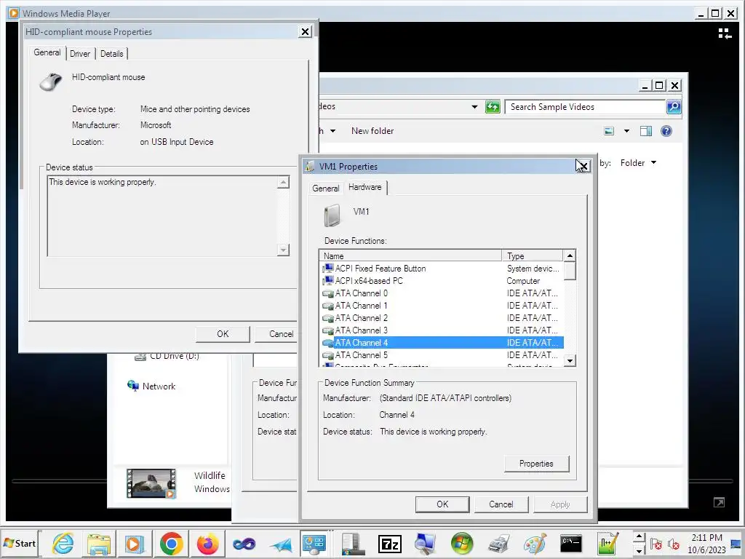Image resolution: width=745 pixels, height=559 pixels.
Task: Click OK in HID-compliant mouse Properties
Action: (223, 333)
